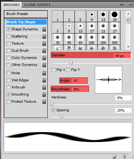
Task: Open the Scattering settings label
Action: click(x=19, y=36)
